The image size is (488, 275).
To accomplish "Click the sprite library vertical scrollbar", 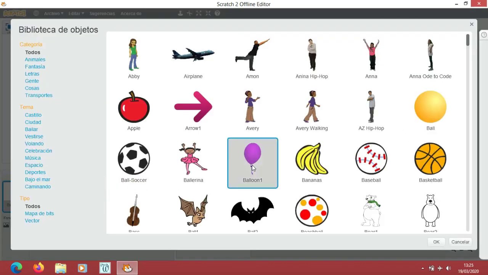I will pos(468,40).
